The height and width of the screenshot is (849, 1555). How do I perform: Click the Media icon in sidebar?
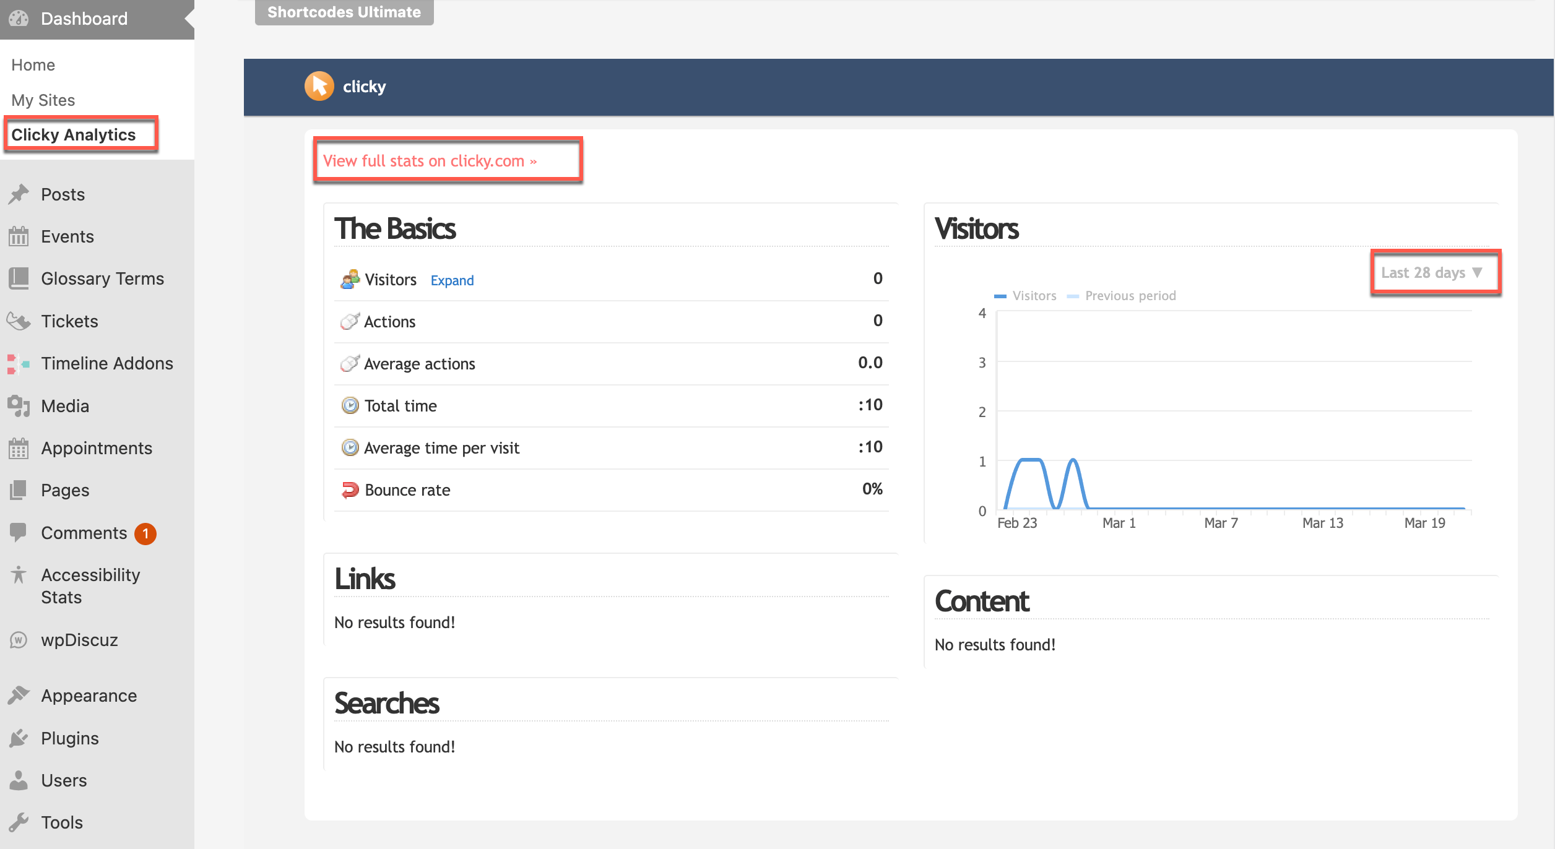[19, 406]
